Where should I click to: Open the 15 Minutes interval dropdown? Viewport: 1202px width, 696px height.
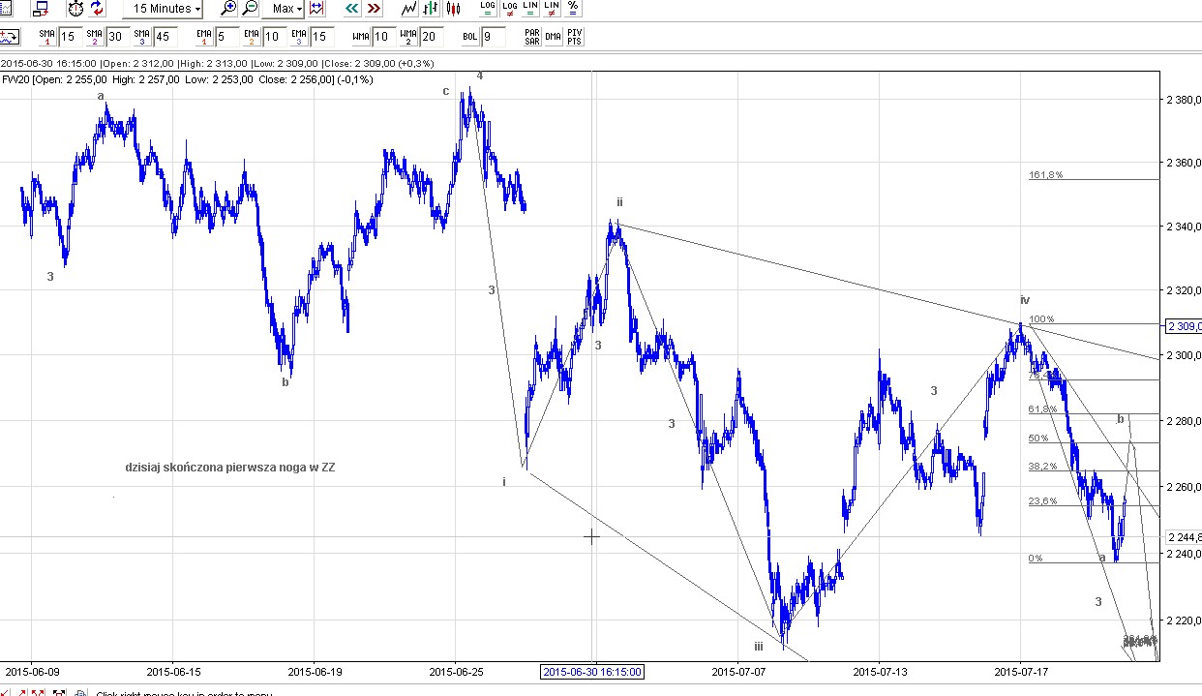pyautogui.click(x=163, y=9)
